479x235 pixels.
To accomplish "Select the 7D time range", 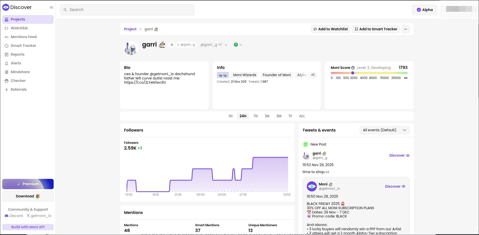I will click(255, 116).
